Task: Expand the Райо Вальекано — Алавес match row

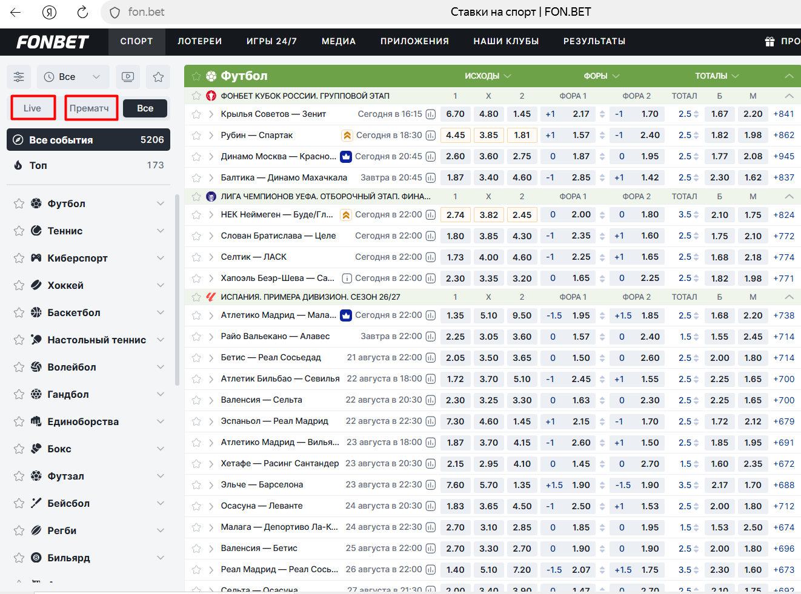Action: click(211, 337)
